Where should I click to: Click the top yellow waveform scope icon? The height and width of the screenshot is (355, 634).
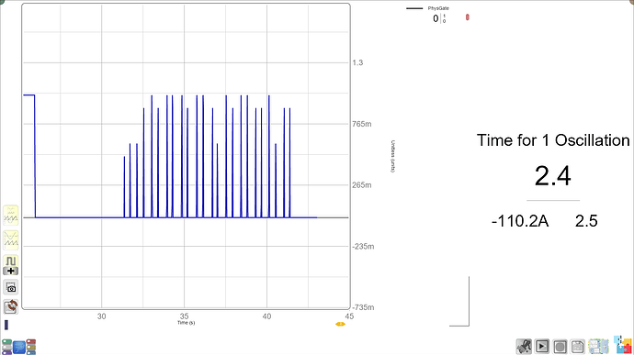(11, 216)
